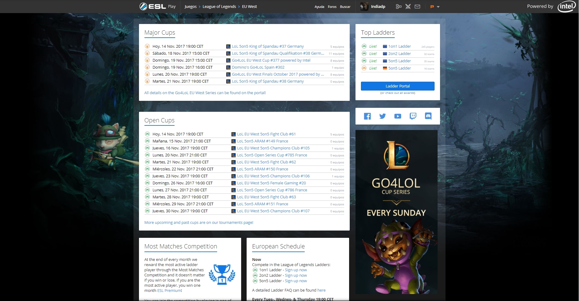The height and width of the screenshot is (301, 579).
Task: Open Go4LoL EU West Cup #377 link
Action: pyautogui.click(x=271, y=60)
